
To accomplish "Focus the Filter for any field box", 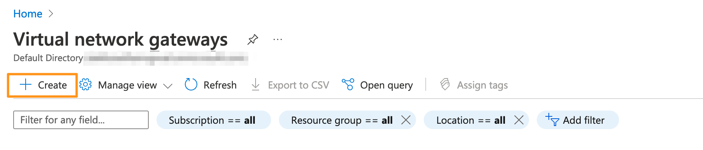I will tap(81, 120).
